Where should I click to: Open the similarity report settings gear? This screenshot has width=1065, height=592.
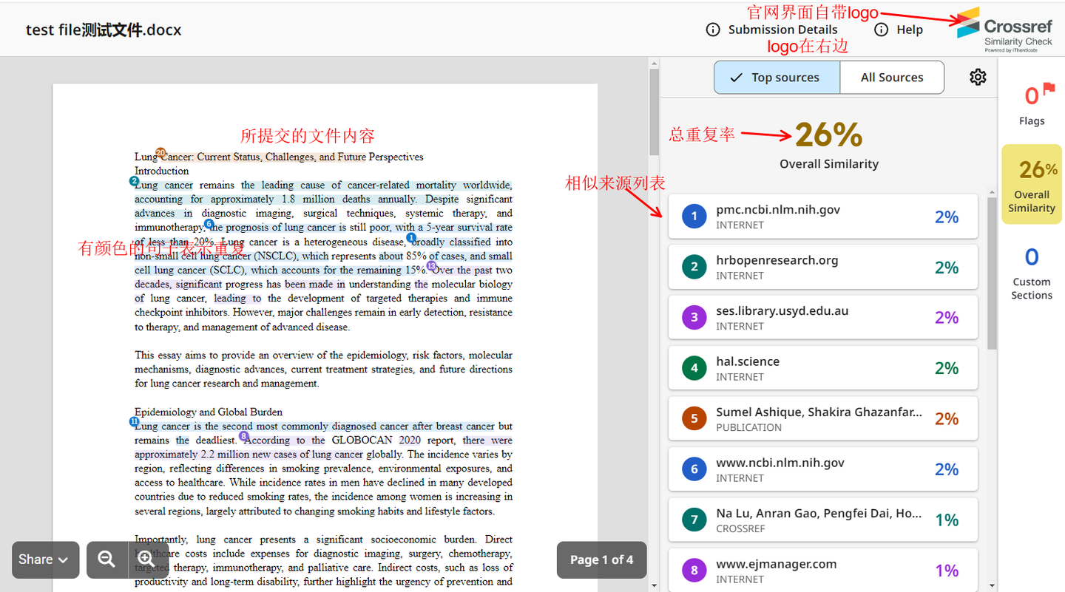[x=978, y=77]
